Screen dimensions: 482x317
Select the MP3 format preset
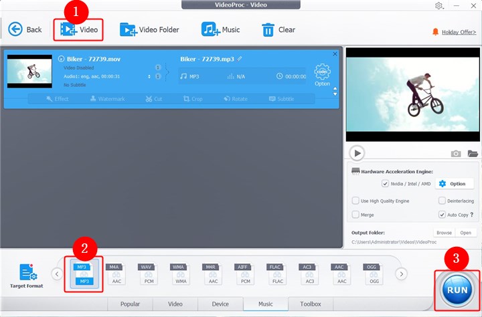pyautogui.click(x=84, y=274)
